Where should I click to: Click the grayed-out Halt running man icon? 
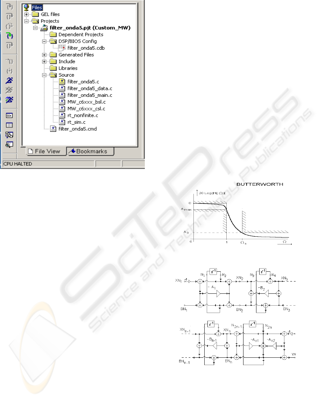(9, 90)
